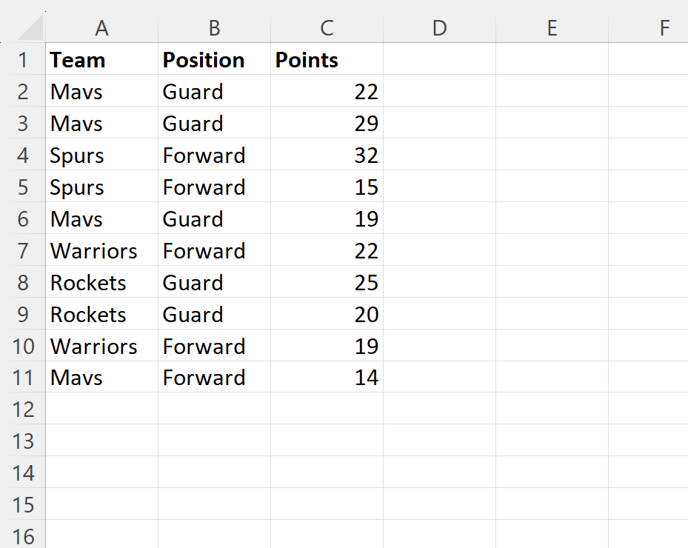Select empty cell D13
The image size is (688, 548).
click(x=439, y=441)
